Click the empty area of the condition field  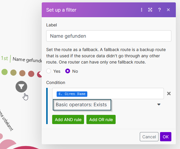[x=125, y=93]
